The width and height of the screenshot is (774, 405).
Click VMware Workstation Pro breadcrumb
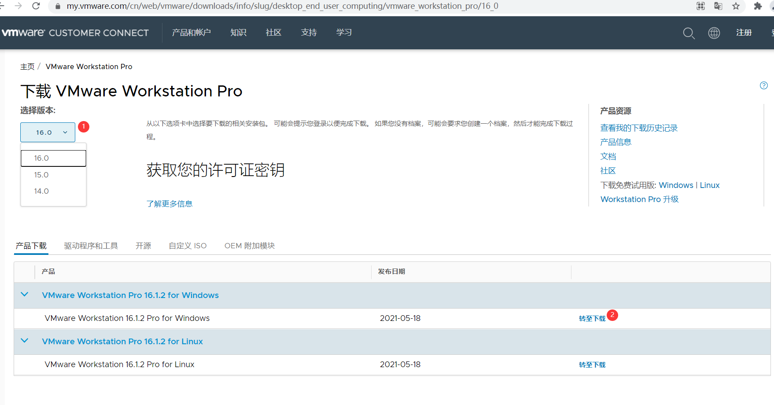[89, 66]
